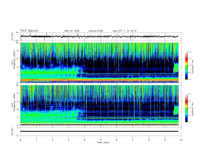The height and width of the screenshot is (157, 204).
Task: Click the green burst near 9.7 min in ch.1 spectrogram
Action: [176, 68]
